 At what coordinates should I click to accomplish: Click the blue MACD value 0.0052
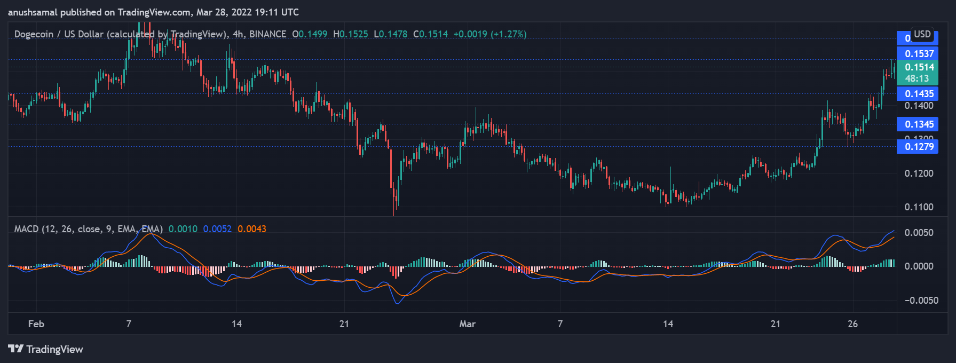(217, 229)
